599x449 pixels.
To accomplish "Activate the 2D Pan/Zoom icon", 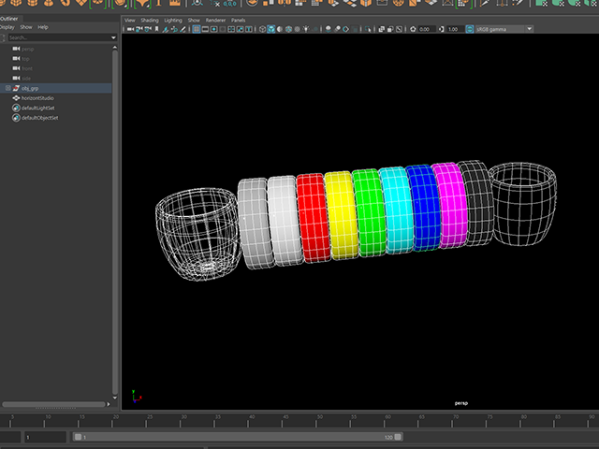I will [174, 29].
